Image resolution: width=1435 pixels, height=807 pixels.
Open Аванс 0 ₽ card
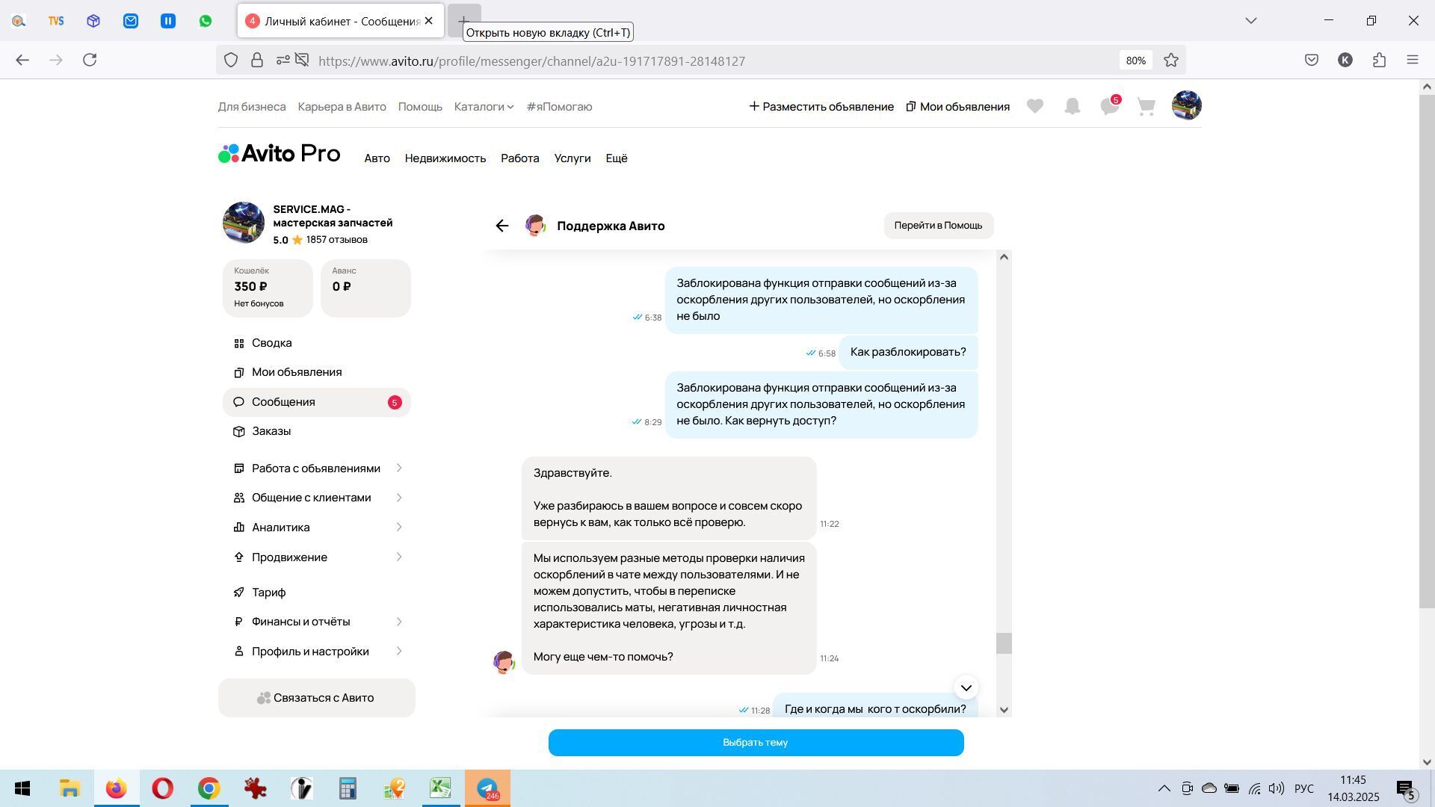click(x=365, y=288)
